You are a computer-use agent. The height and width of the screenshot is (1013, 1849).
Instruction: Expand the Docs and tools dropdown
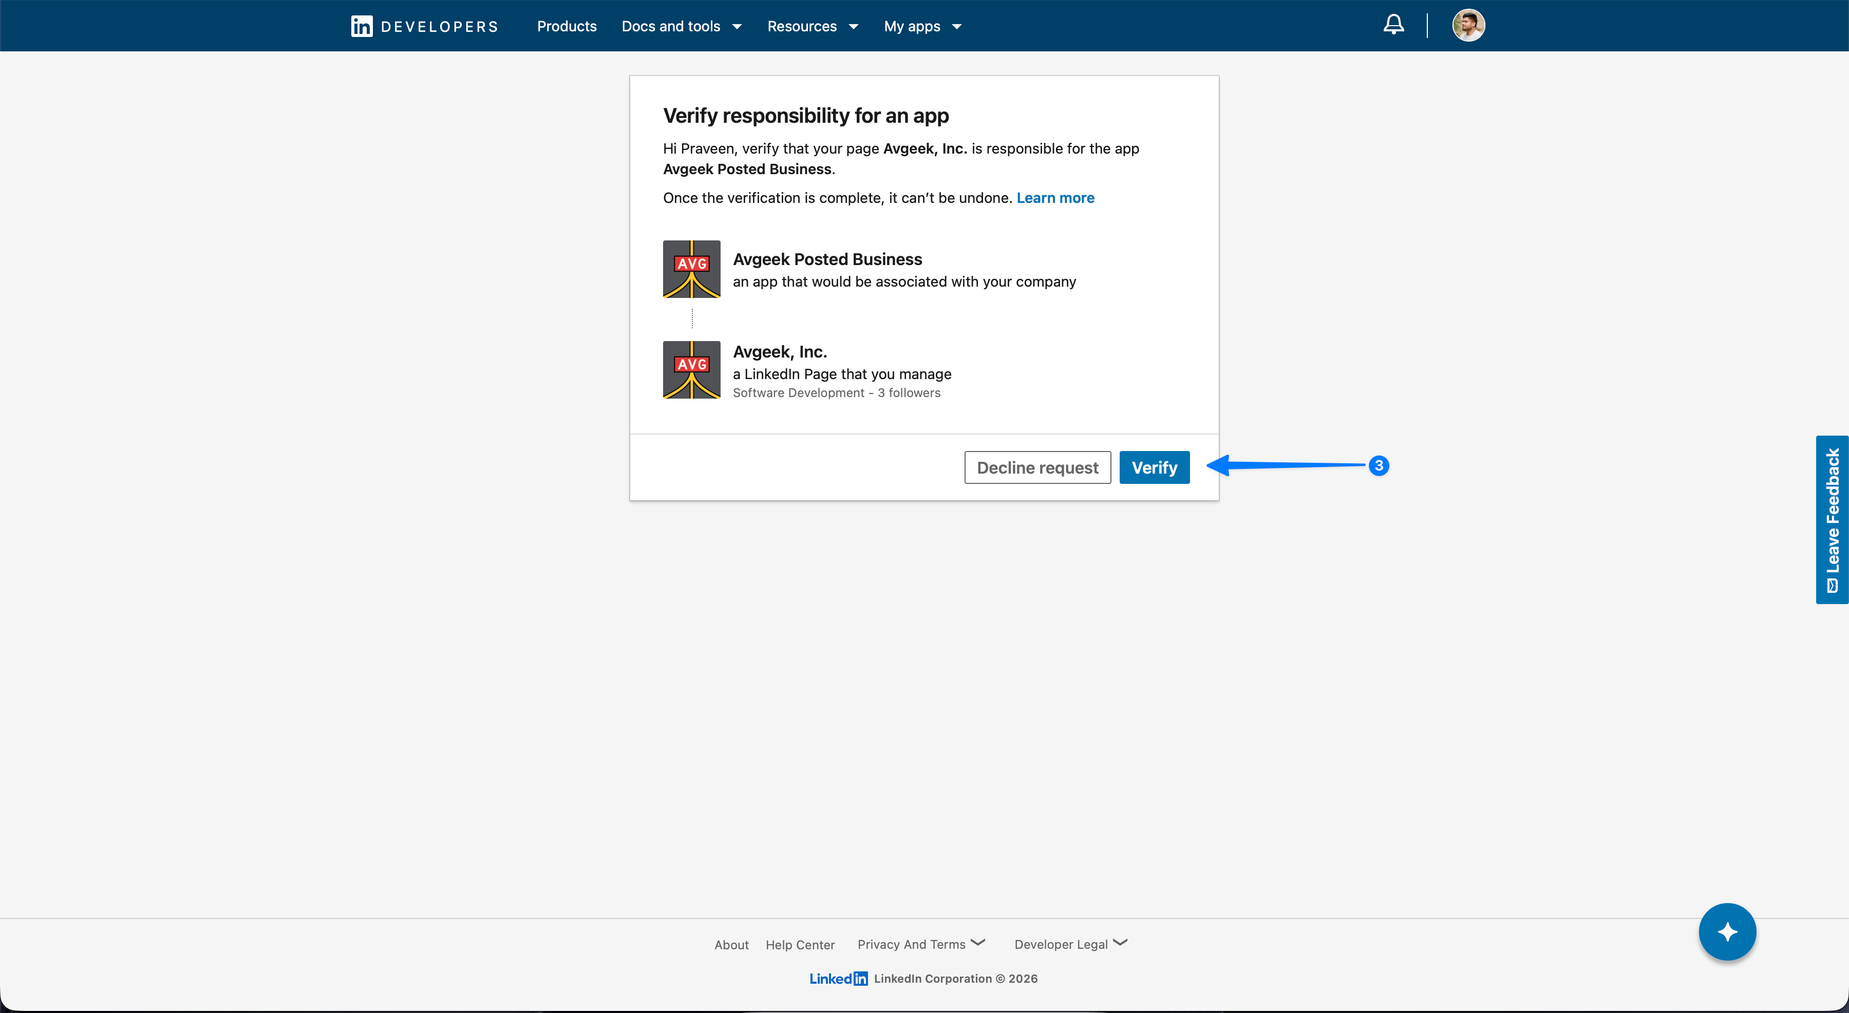point(682,27)
